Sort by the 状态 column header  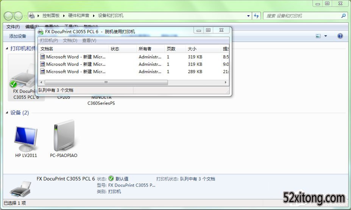click(x=123, y=49)
